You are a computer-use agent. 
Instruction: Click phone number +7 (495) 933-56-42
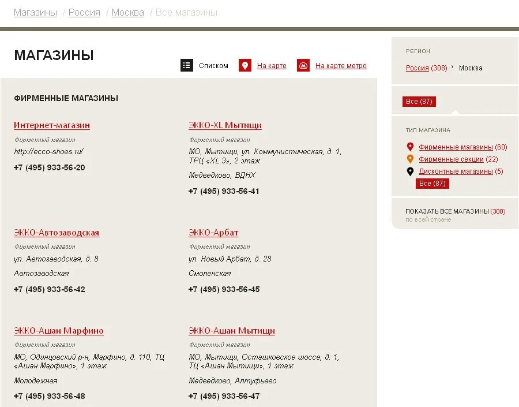pos(50,289)
